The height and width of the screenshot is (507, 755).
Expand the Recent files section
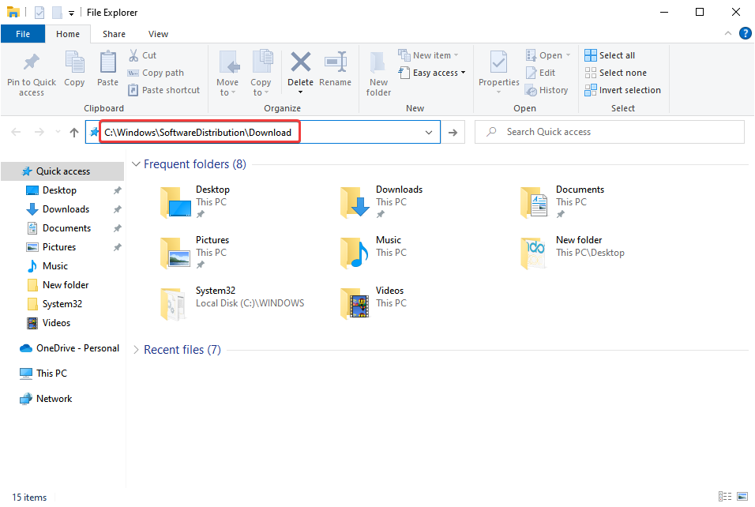click(x=137, y=350)
